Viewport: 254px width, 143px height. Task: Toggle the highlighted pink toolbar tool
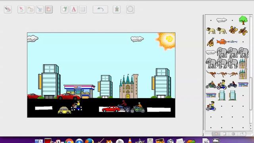tap(49, 9)
